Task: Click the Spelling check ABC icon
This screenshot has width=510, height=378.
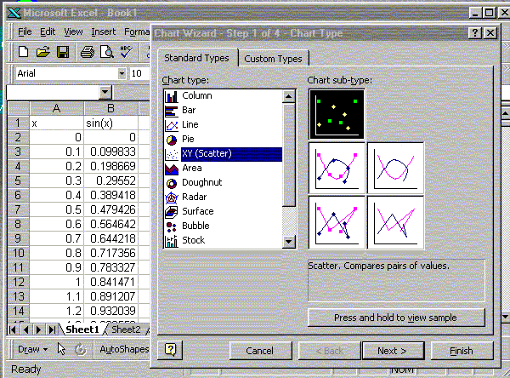Action: pyautogui.click(x=126, y=52)
